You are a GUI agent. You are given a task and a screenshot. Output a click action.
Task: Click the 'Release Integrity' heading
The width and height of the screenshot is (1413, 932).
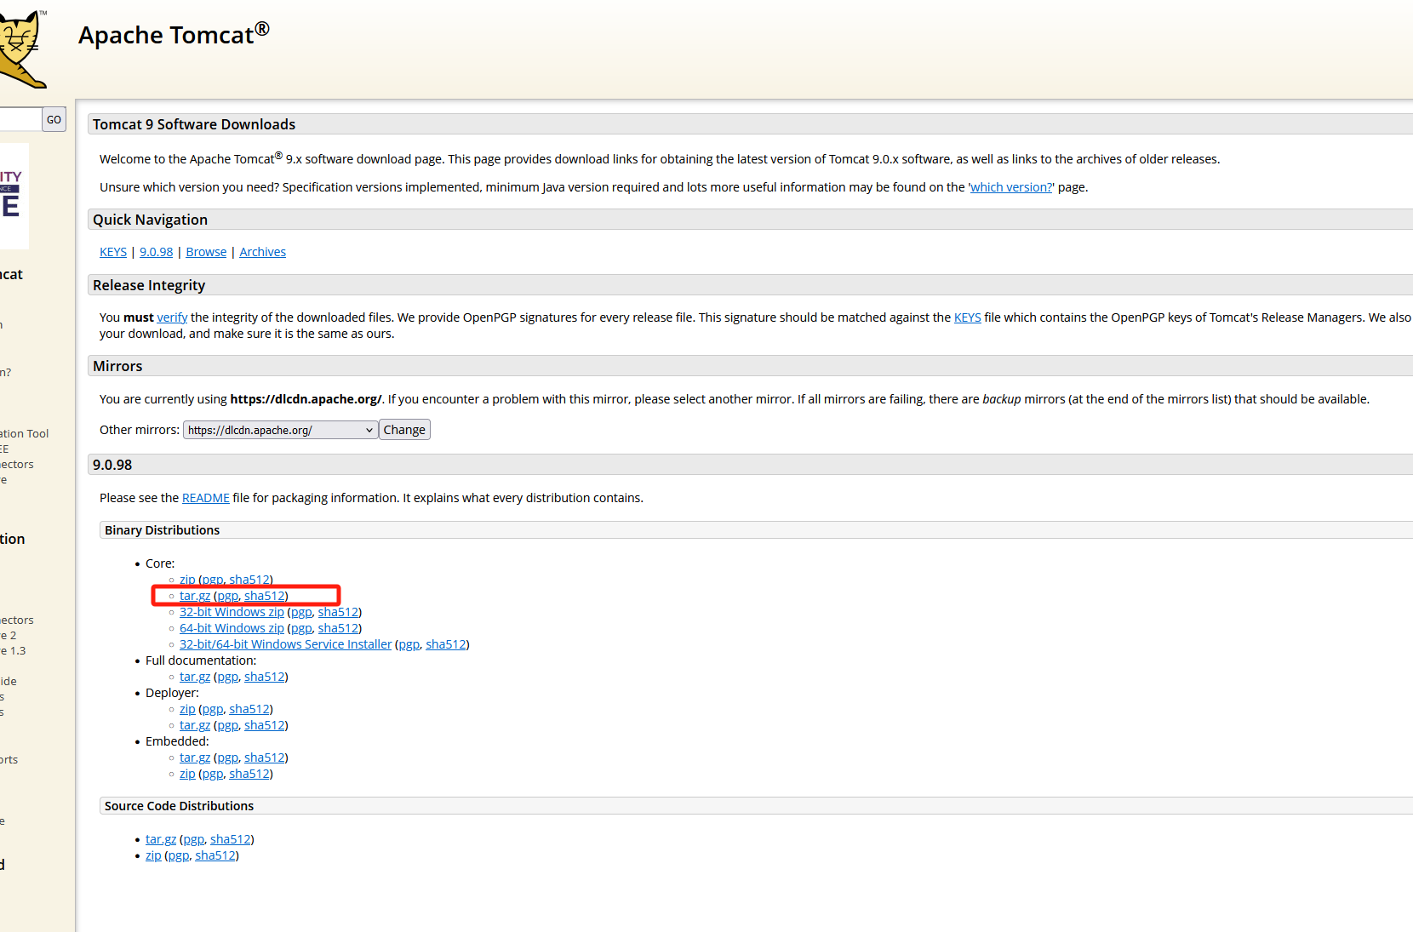click(149, 285)
